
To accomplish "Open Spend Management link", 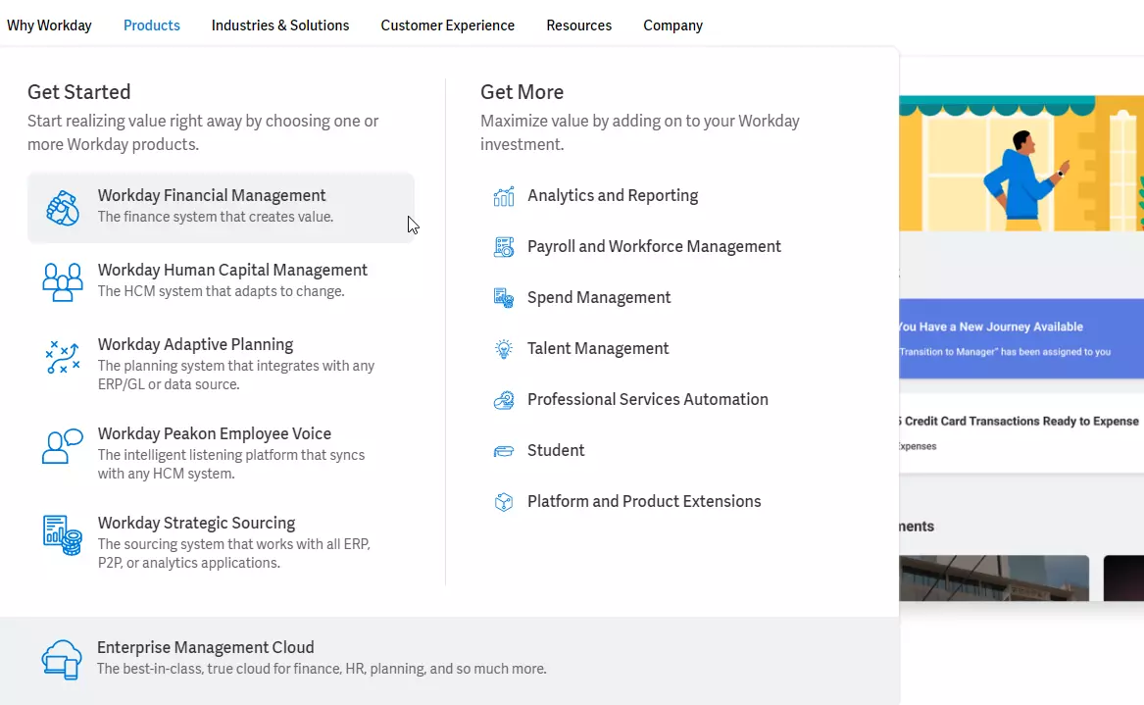I will tap(599, 298).
